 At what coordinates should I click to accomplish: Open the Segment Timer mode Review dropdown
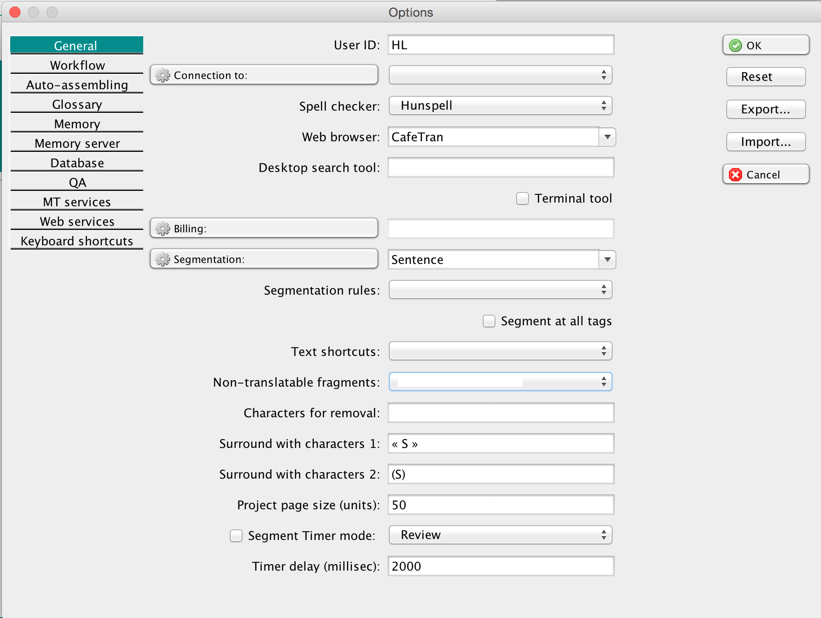pos(500,535)
